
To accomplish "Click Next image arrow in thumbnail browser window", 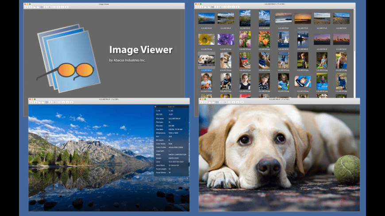I will [202, 7].
